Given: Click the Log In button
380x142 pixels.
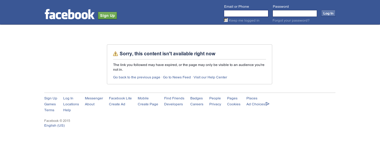Looking at the screenshot, I should click(328, 13).
